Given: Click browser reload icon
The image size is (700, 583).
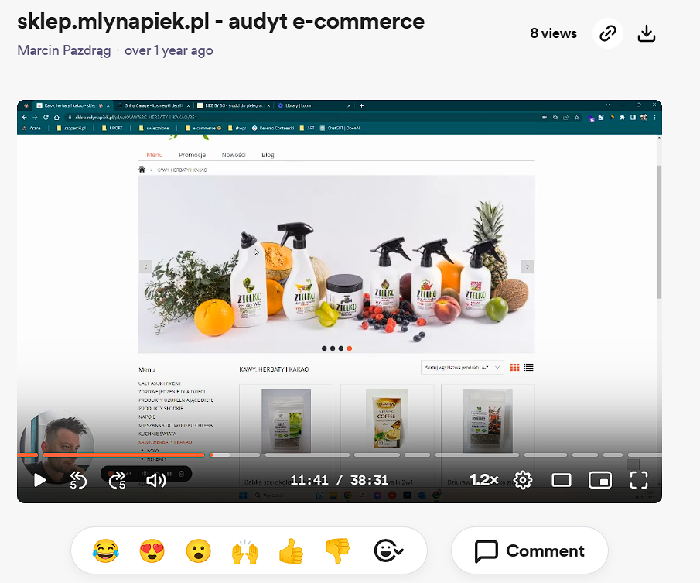Looking at the screenshot, I should [46, 118].
